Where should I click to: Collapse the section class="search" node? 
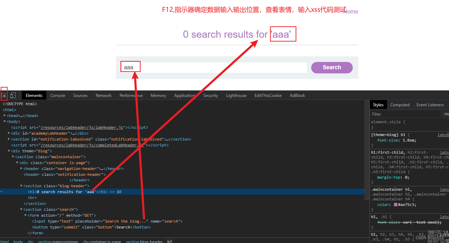(x=21, y=209)
